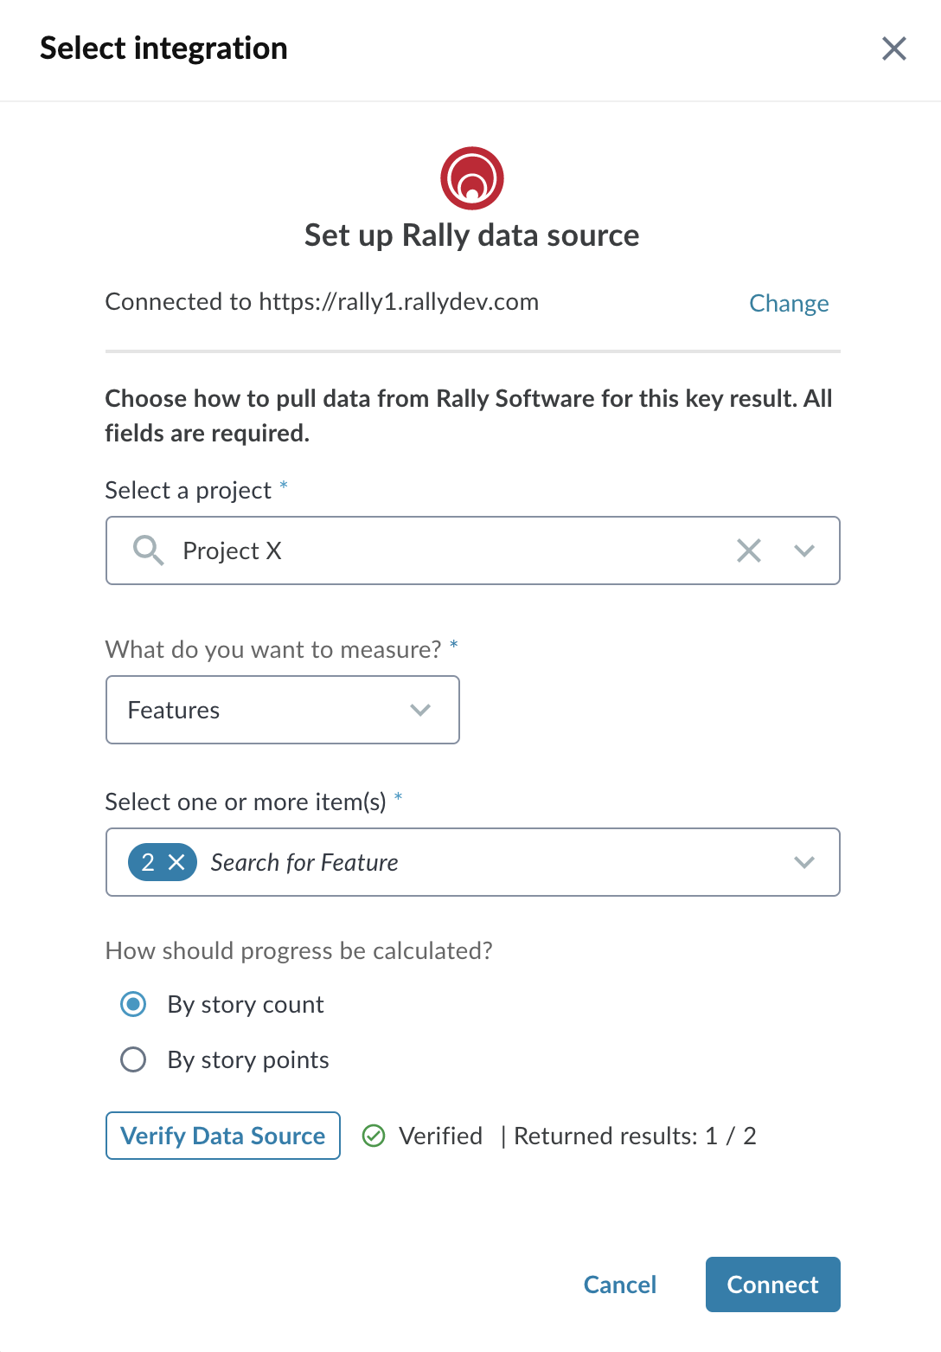Image resolution: width=941 pixels, height=1352 pixels.
Task: Expand the project dropdown chevron
Action: 804,550
